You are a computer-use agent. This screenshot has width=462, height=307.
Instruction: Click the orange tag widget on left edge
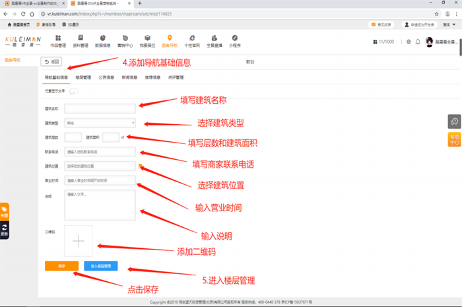[5, 212]
